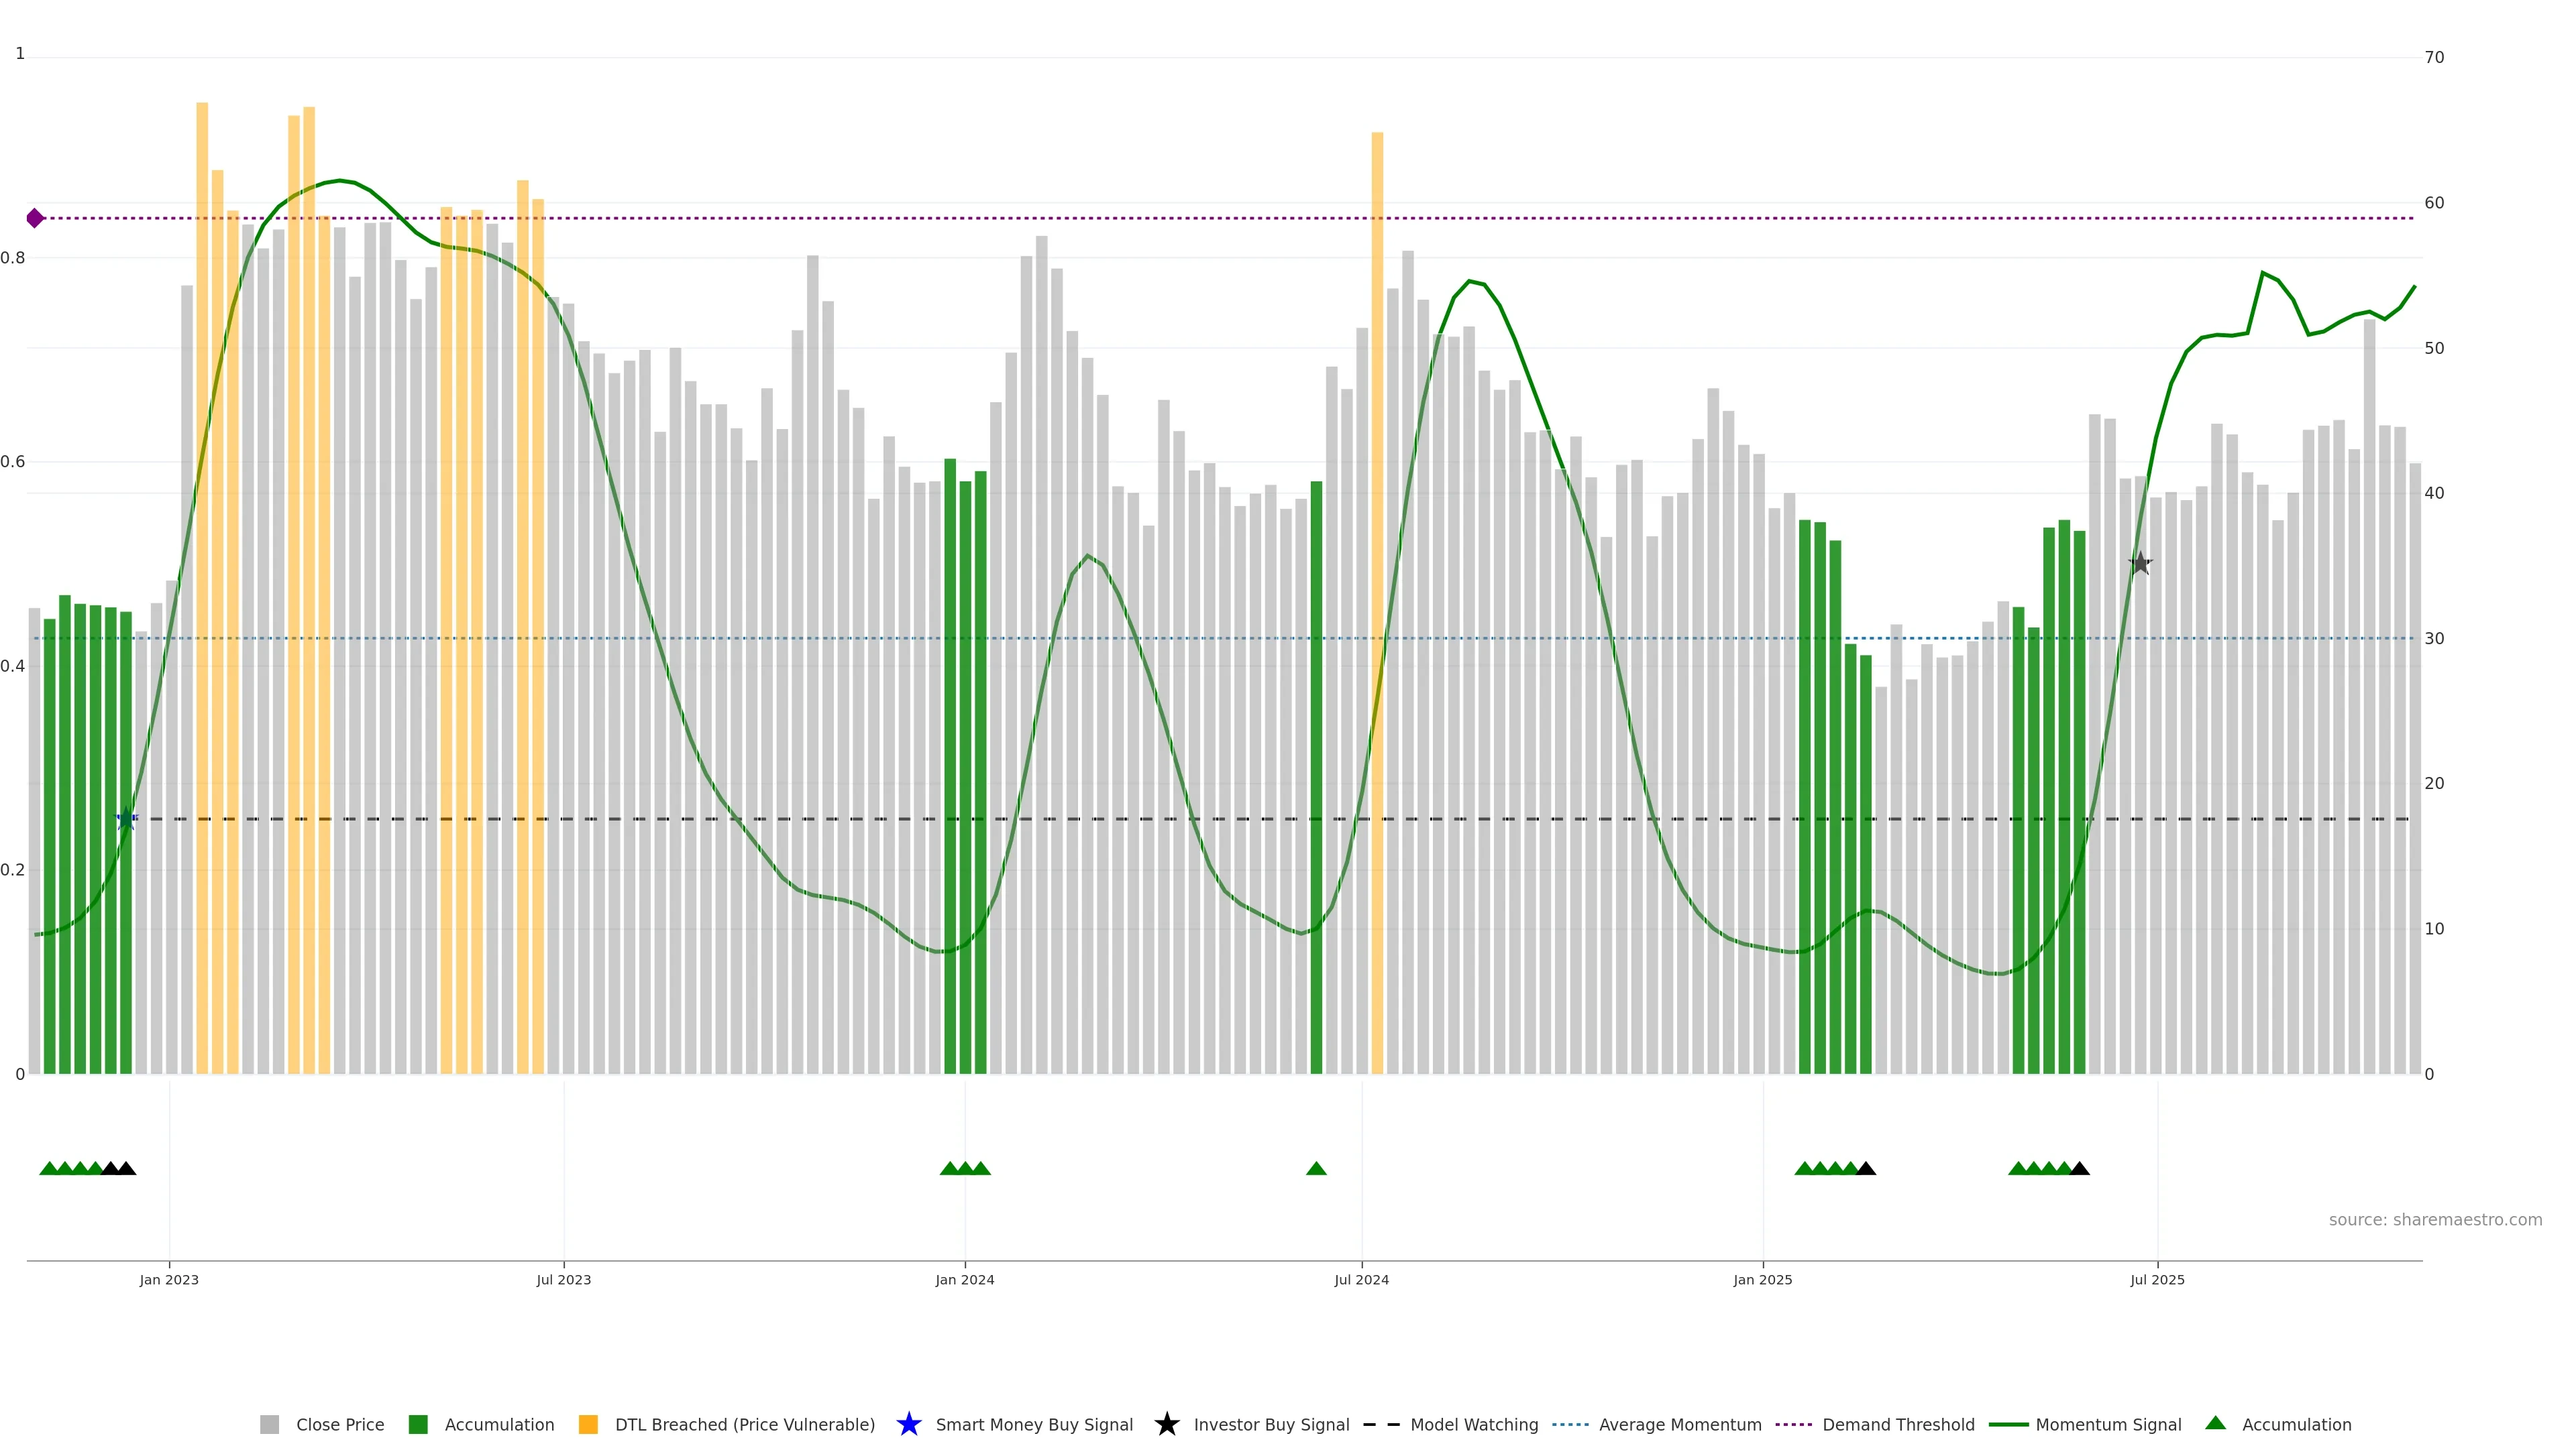
Task: Click the Jan 2024 x-axis label
Action: [x=964, y=1280]
